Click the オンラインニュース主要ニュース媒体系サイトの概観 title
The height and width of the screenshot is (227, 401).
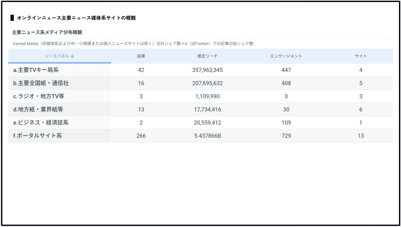point(76,18)
